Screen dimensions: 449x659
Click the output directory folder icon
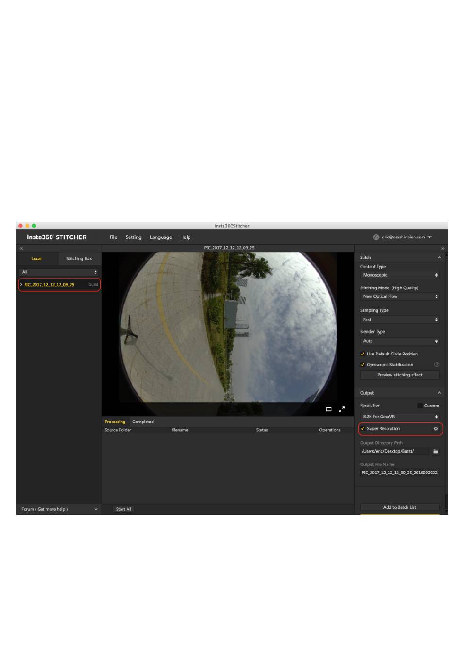click(435, 452)
